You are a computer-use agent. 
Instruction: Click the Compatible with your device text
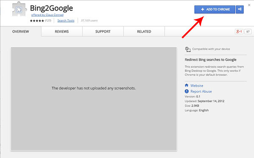click(x=211, y=49)
